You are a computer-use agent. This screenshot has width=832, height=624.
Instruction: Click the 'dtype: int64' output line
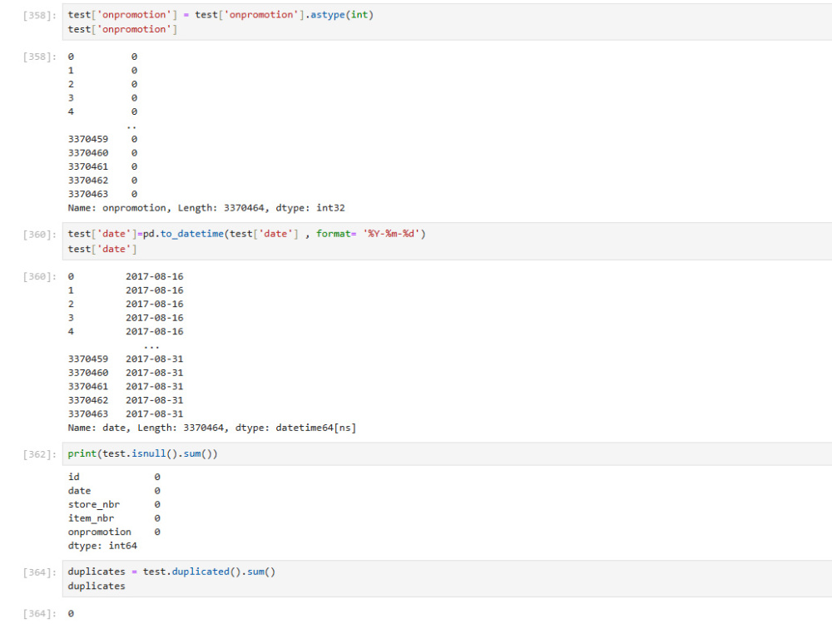102,546
